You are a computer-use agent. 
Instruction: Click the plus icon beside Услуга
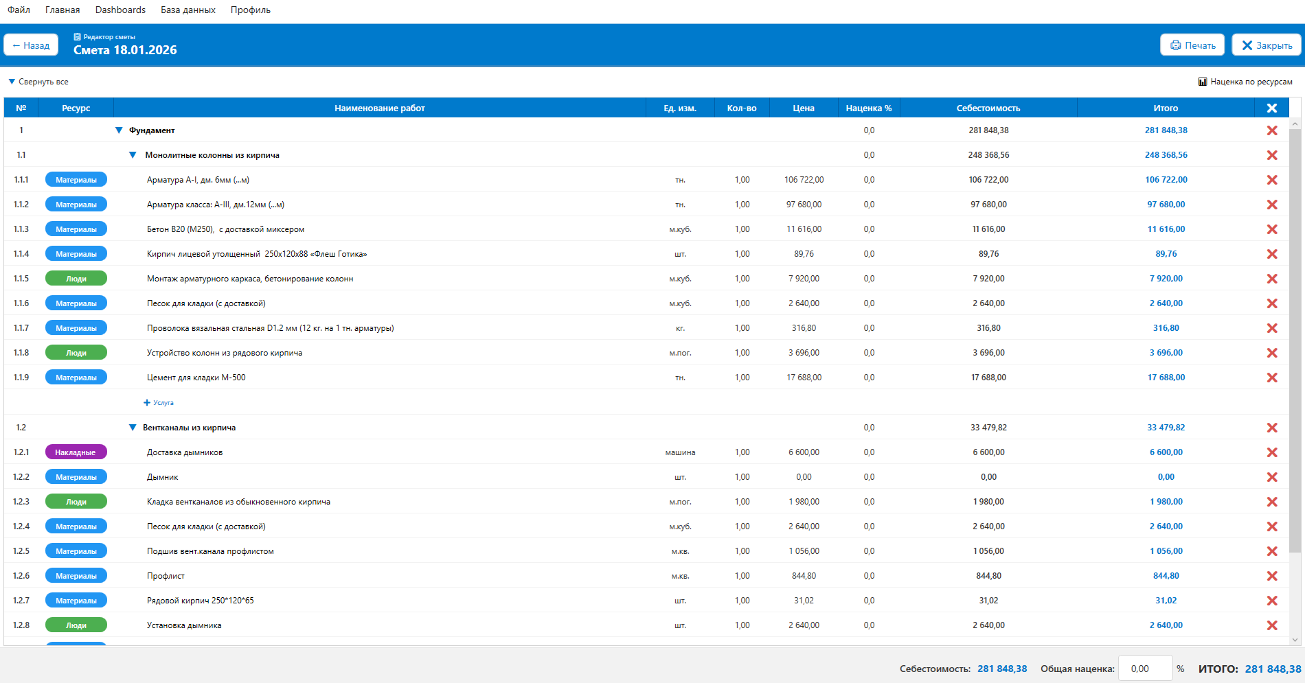coord(147,403)
